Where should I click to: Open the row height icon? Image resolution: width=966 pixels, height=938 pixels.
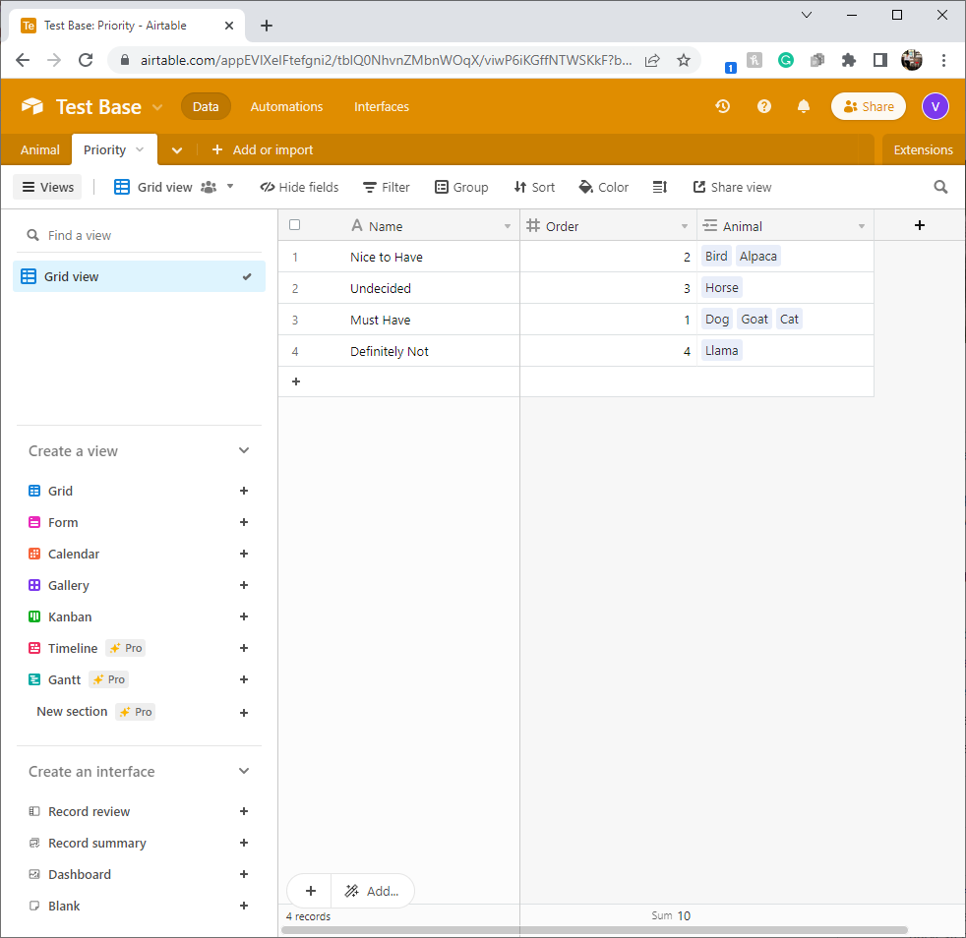click(660, 187)
